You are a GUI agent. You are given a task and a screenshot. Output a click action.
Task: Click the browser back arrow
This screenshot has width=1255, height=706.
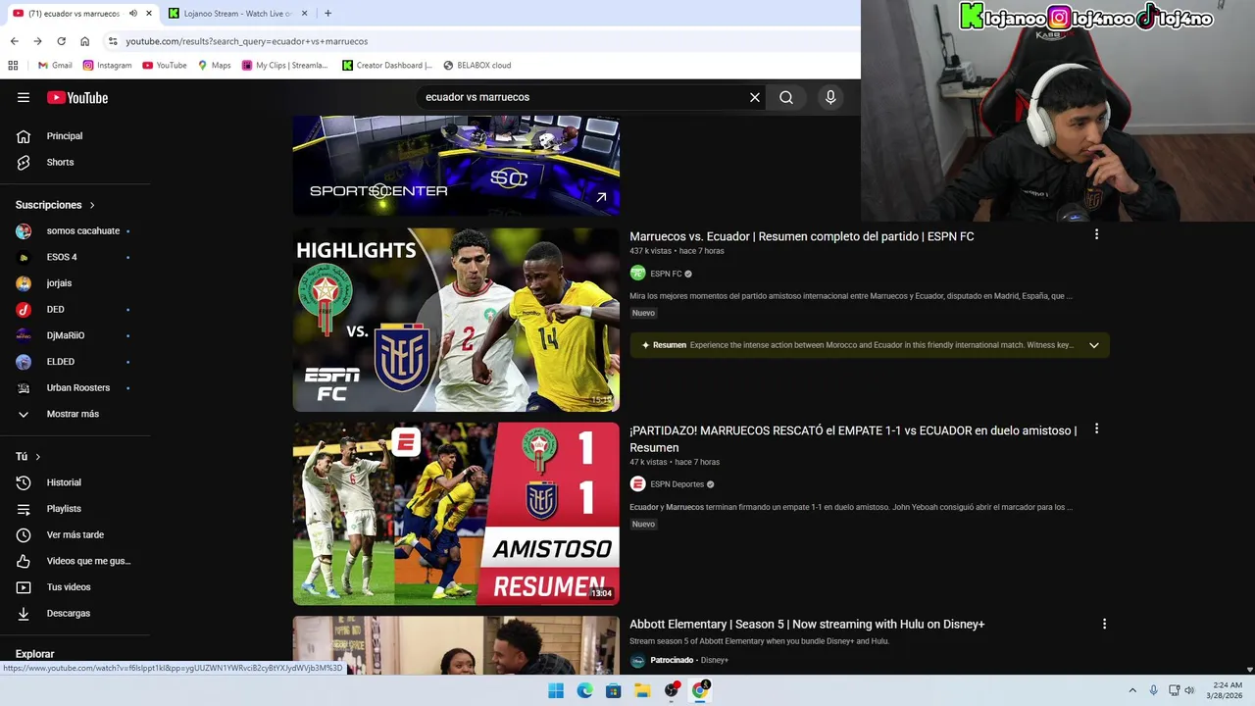pyautogui.click(x=14, y=41)
